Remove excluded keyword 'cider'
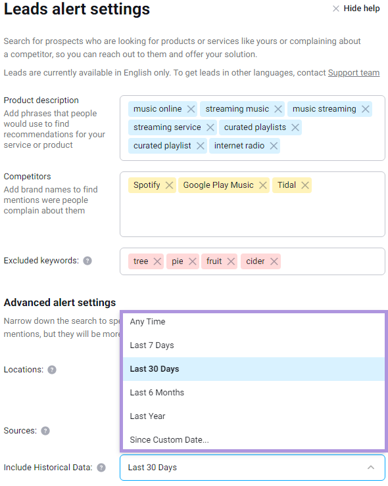388x486 pixels. pyautogui.click(x=274, y=261)
